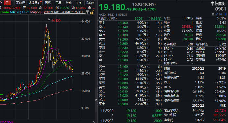Click the 买九 bid price 19.000
228x123 pixels.
click(123, 100)
